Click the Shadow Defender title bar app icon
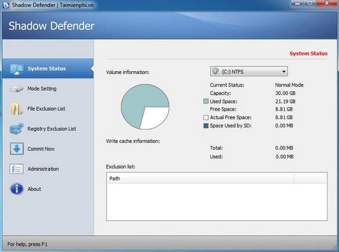339x252 pixels. tap(6, 5)
